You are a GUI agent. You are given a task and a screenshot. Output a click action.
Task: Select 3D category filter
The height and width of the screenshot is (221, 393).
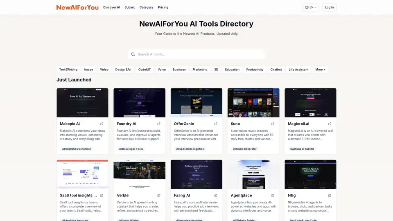click(x=216, y=70)
